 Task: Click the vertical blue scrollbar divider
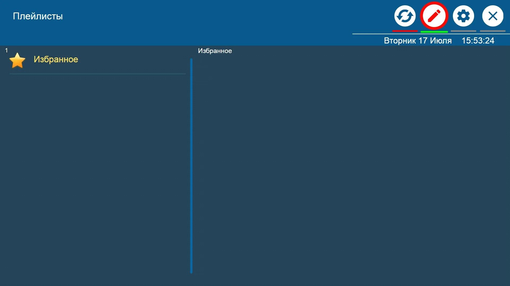(191, 166)
